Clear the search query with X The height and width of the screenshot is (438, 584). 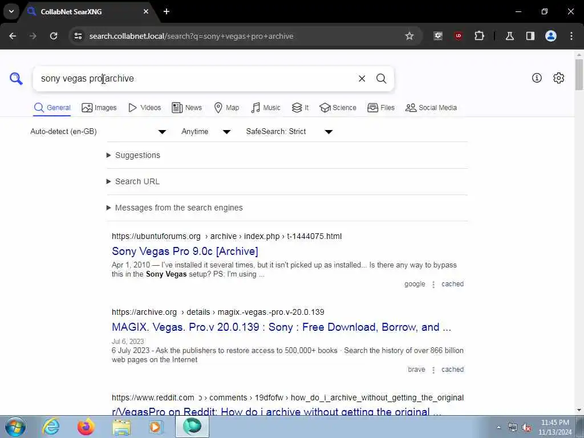[x=362, y=79]
